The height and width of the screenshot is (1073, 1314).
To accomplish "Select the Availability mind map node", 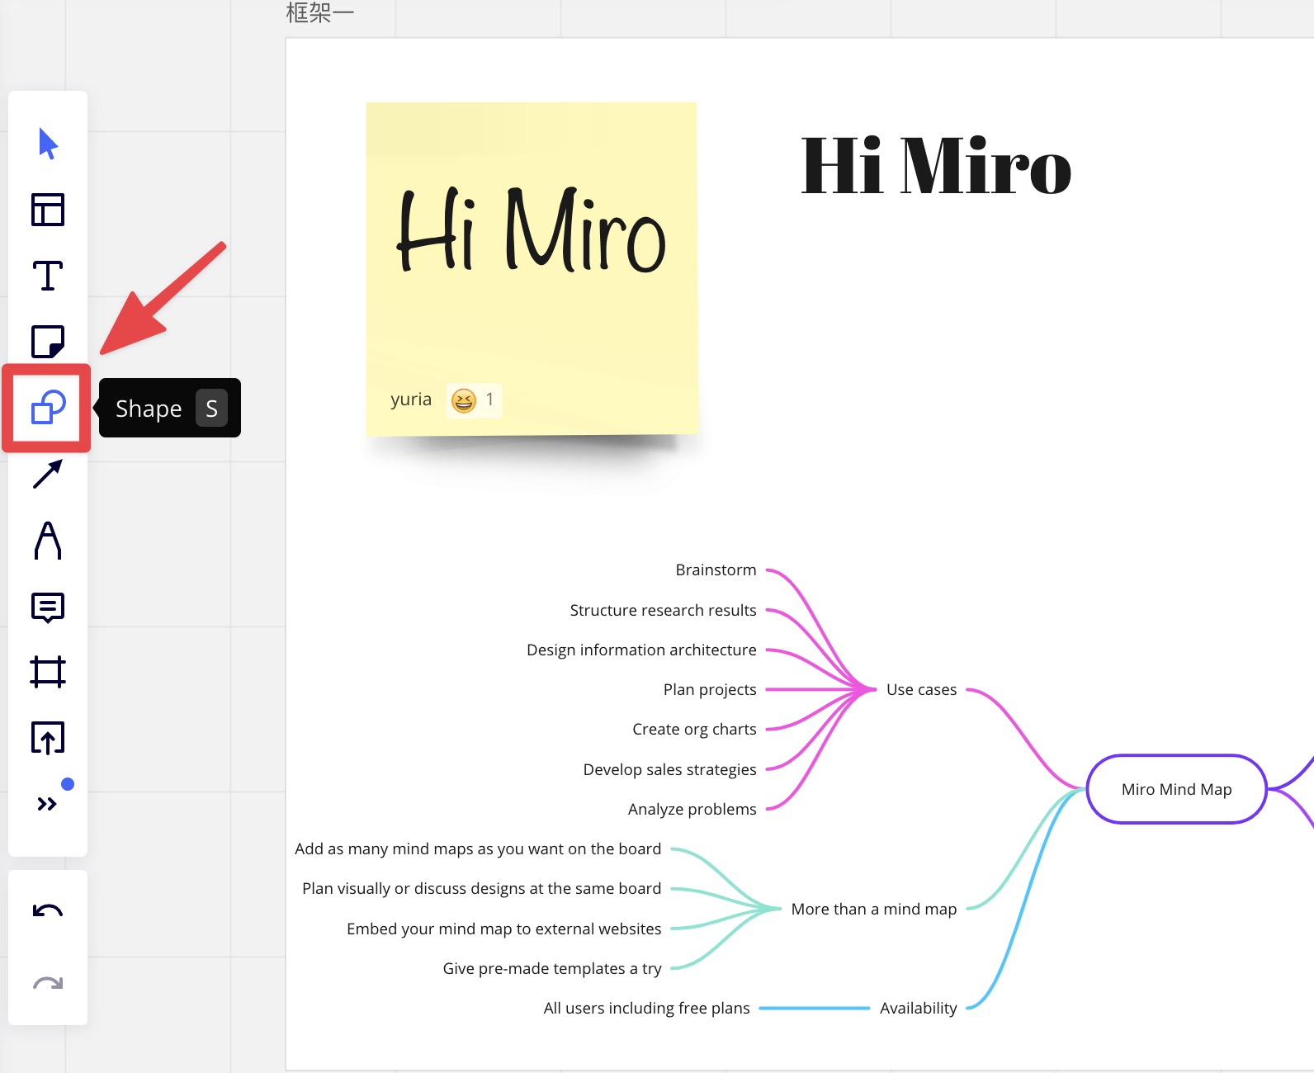I will click(x=919, y=1008).
